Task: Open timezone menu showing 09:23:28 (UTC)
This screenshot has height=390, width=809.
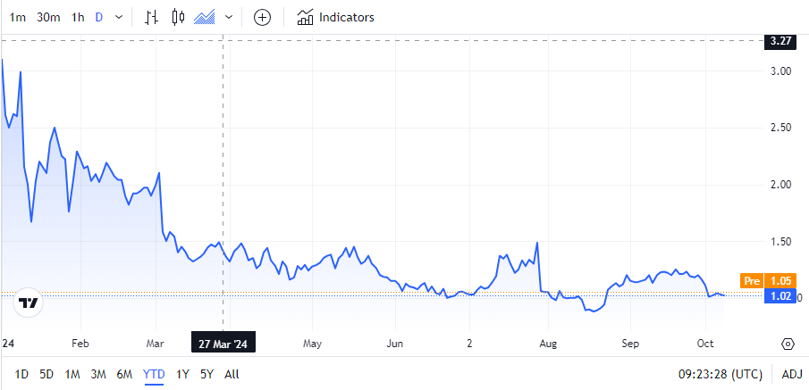Action: coord(721,375)
